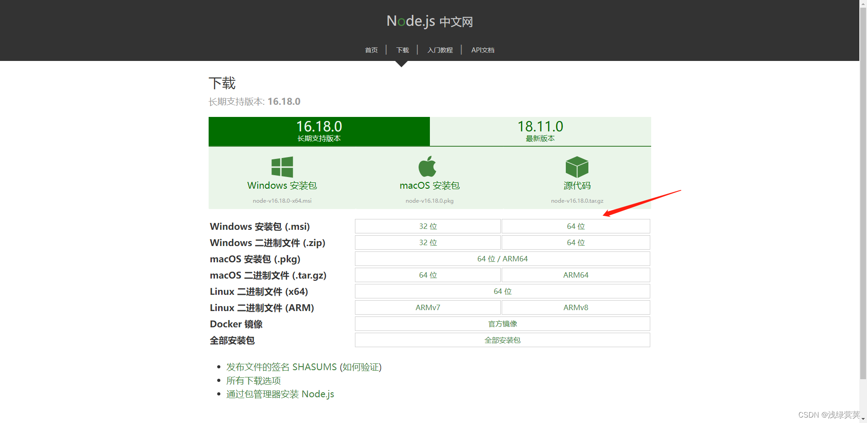Click the 长期支持版本: 16.18.0 subtitle

coord(254,102)
